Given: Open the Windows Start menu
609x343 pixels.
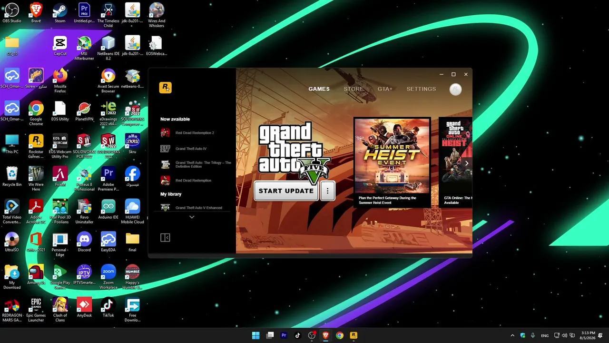Looking at the screenshot, I should click(x=256, y=335).
